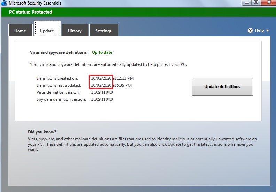Click the Definitions created on label
The image size is (276, 192).
tap(57, 78)
